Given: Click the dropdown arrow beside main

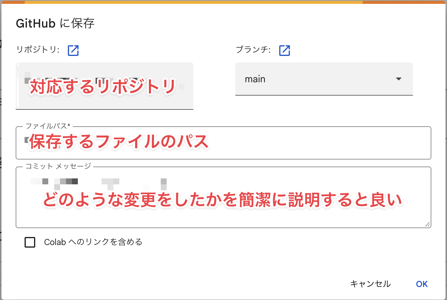Looking at the screenshot, I should pos(399,79).
